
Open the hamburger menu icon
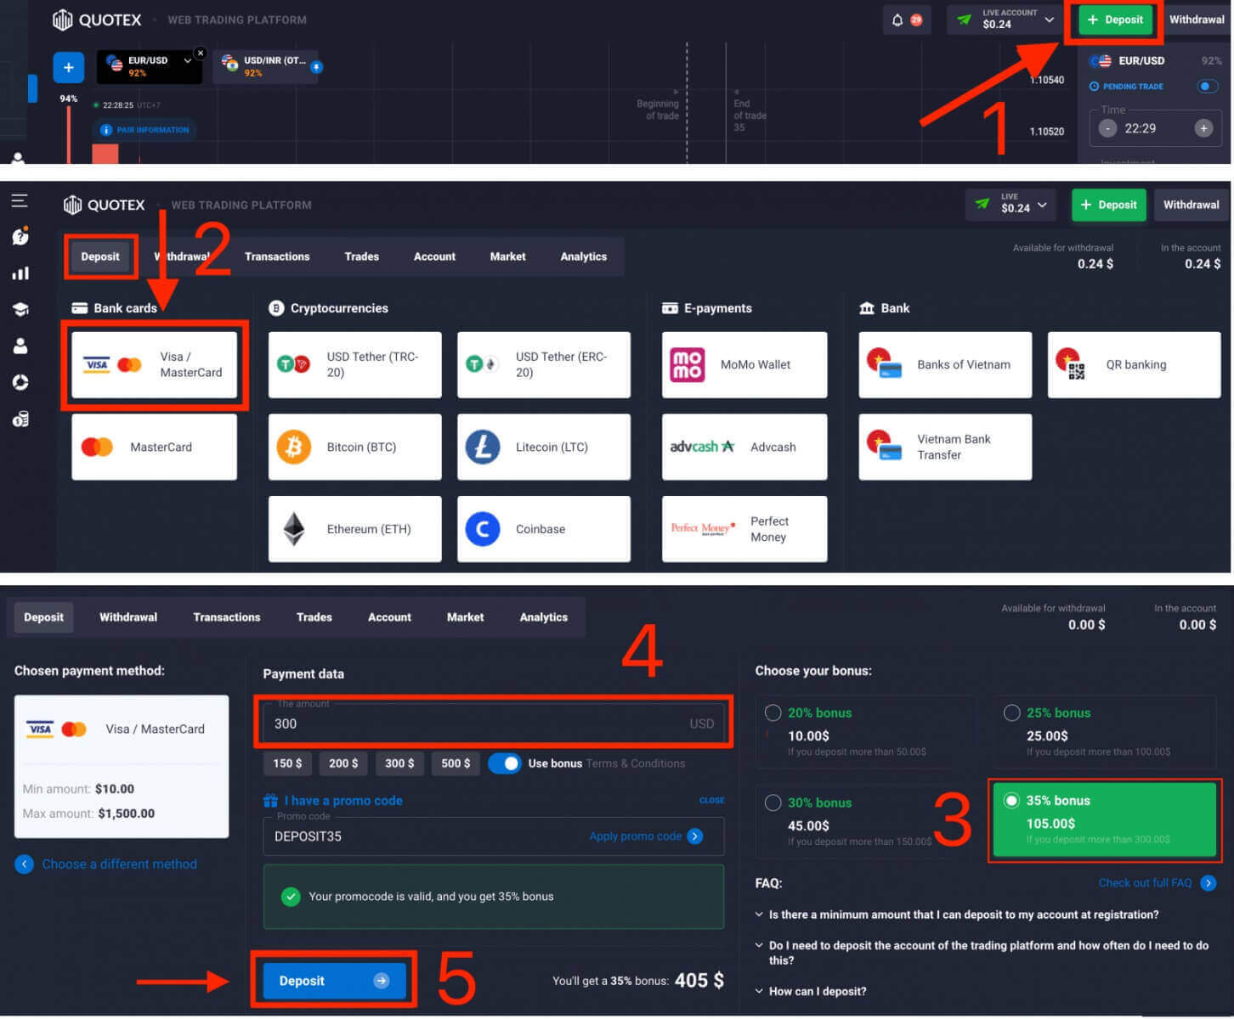[20, 200]
